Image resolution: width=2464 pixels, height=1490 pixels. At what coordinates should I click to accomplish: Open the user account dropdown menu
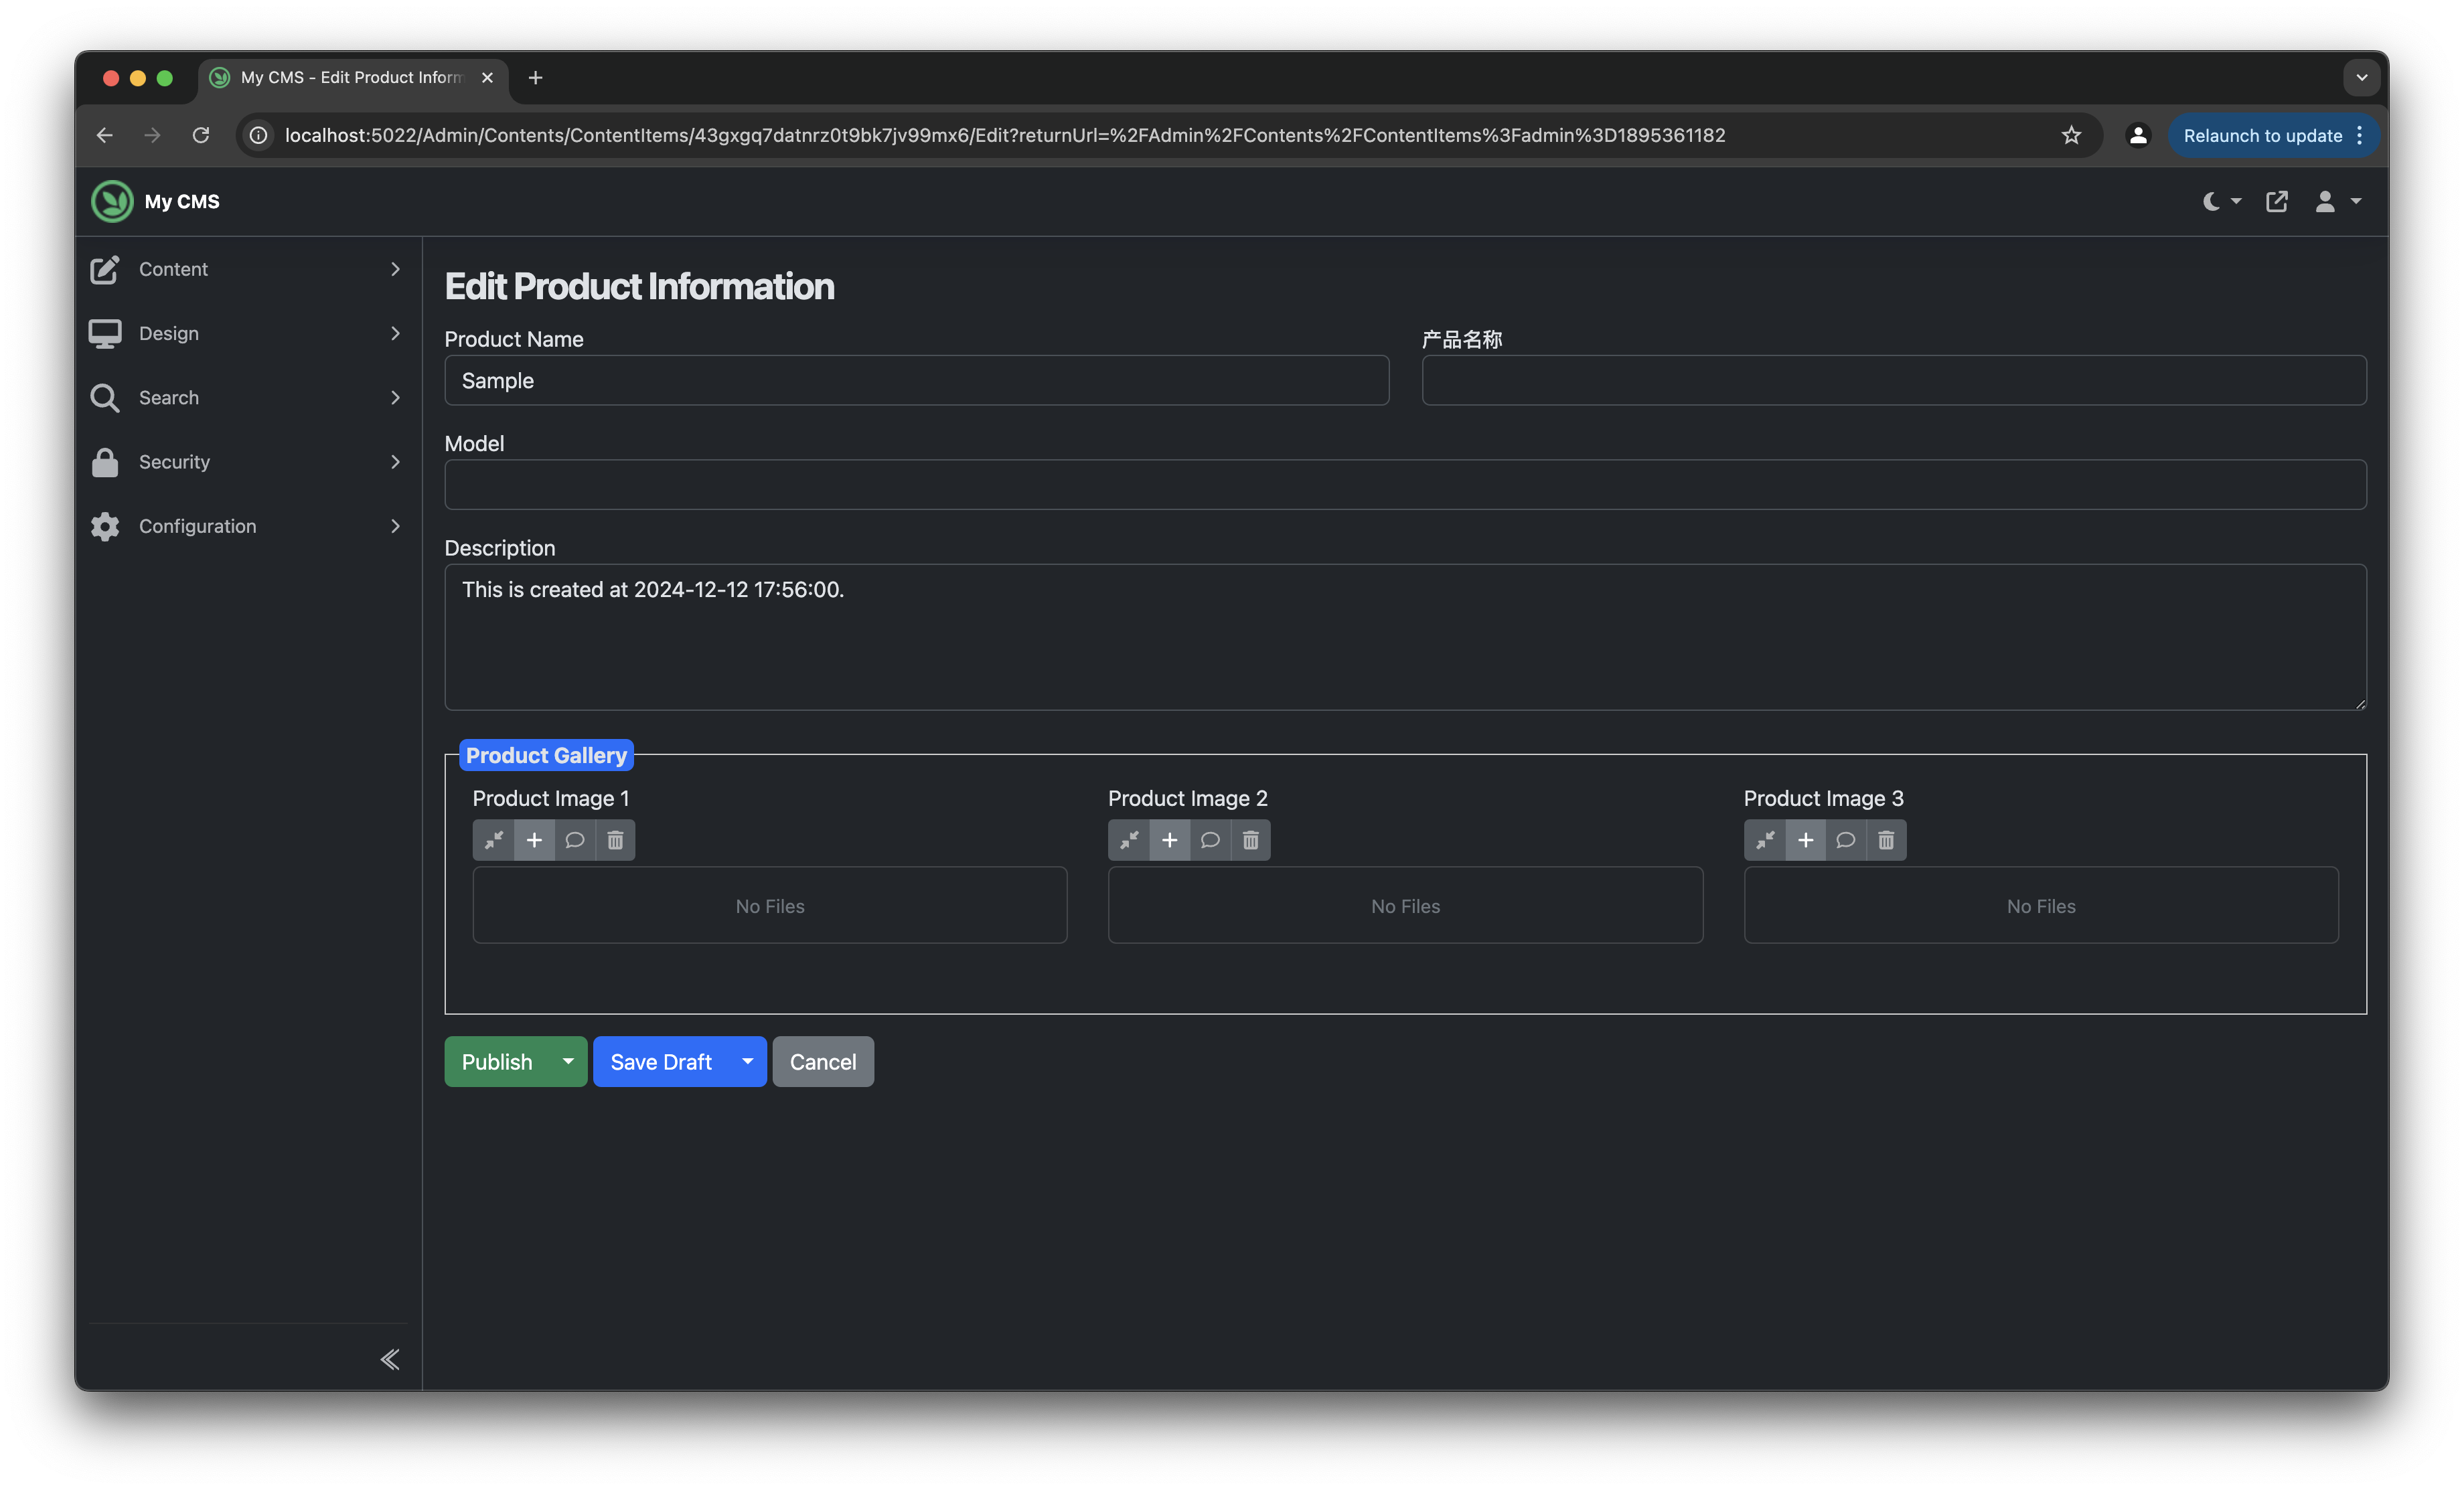pos(2337,201)
